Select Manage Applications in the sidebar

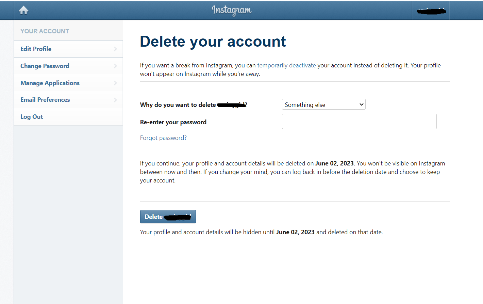click(50, 83)
